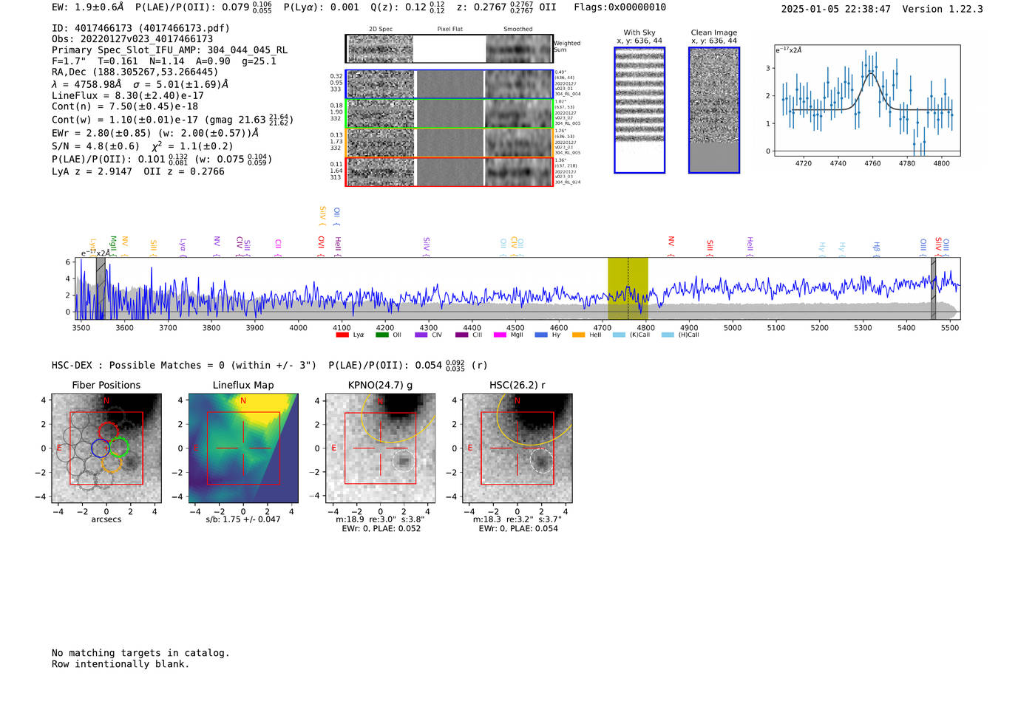Click the orange dashed fiber circle

(112, 463)
